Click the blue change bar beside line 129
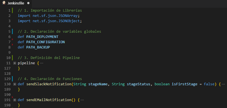Screen dimensions: 227x108 pyautogui.click(x=12, y=79)
